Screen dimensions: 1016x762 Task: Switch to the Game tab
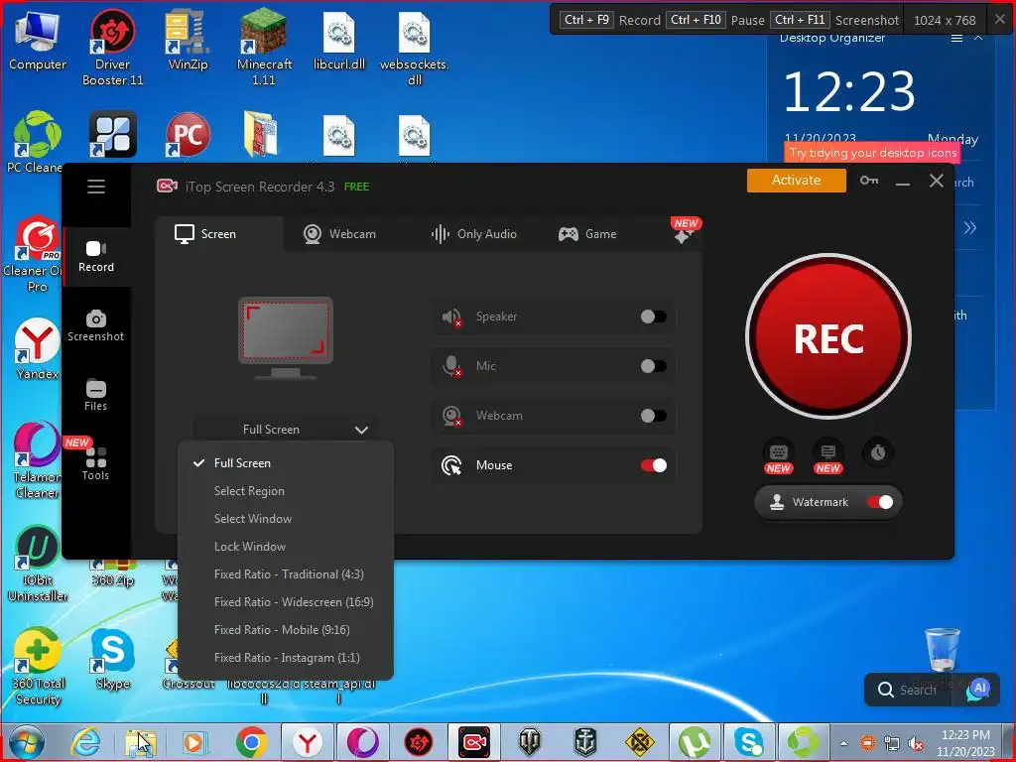pos(587,234)
